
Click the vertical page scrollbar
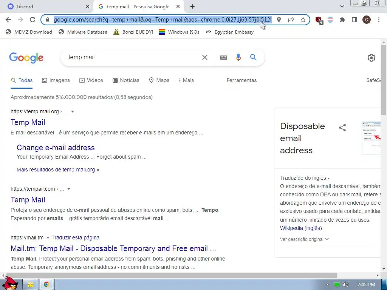384,80
